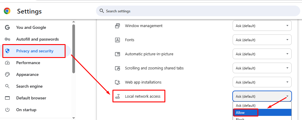Viewport: 302px width, 120px height.
Task: Click the Local network access router icon
Action: 117,96
